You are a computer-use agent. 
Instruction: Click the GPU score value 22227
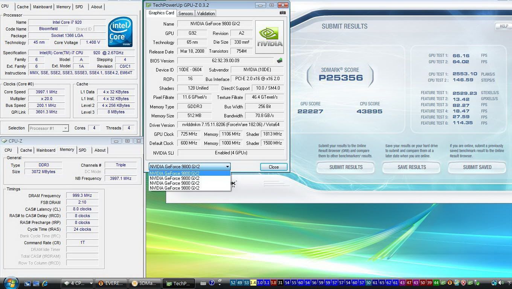(310, 111)
